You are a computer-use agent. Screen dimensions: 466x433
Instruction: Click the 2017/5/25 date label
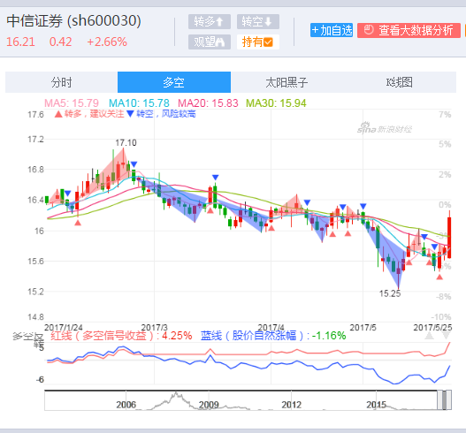pyautogui.click(x=432, y=328)
